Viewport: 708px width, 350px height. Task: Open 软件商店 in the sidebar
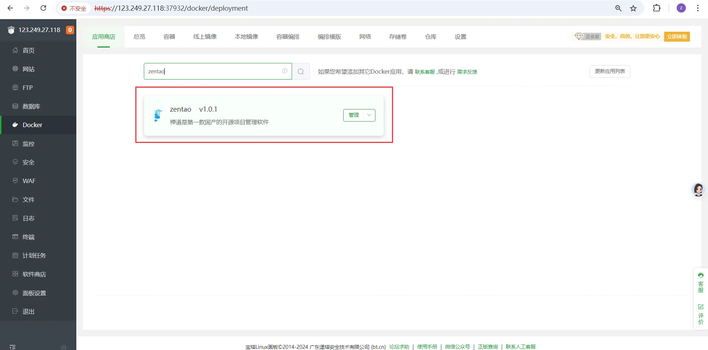pos(38,274)
